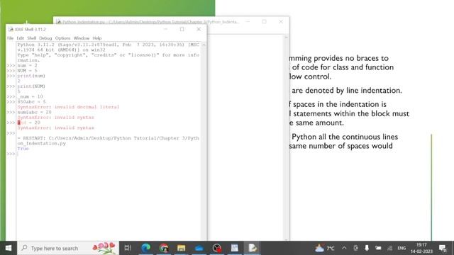
Task: Maximize the Python_Indentation.py editor window
Action: [x=264, y=22]
